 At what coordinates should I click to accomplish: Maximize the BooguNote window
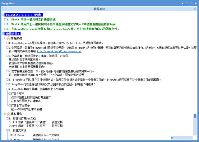(191, 3)
